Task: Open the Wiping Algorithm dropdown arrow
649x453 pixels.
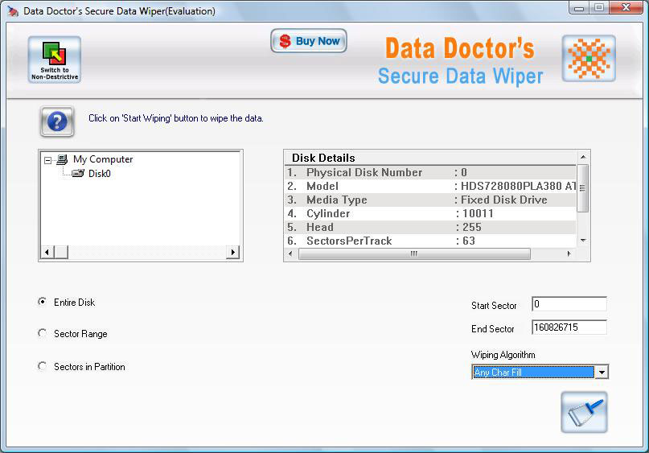Action: [602, 372]
